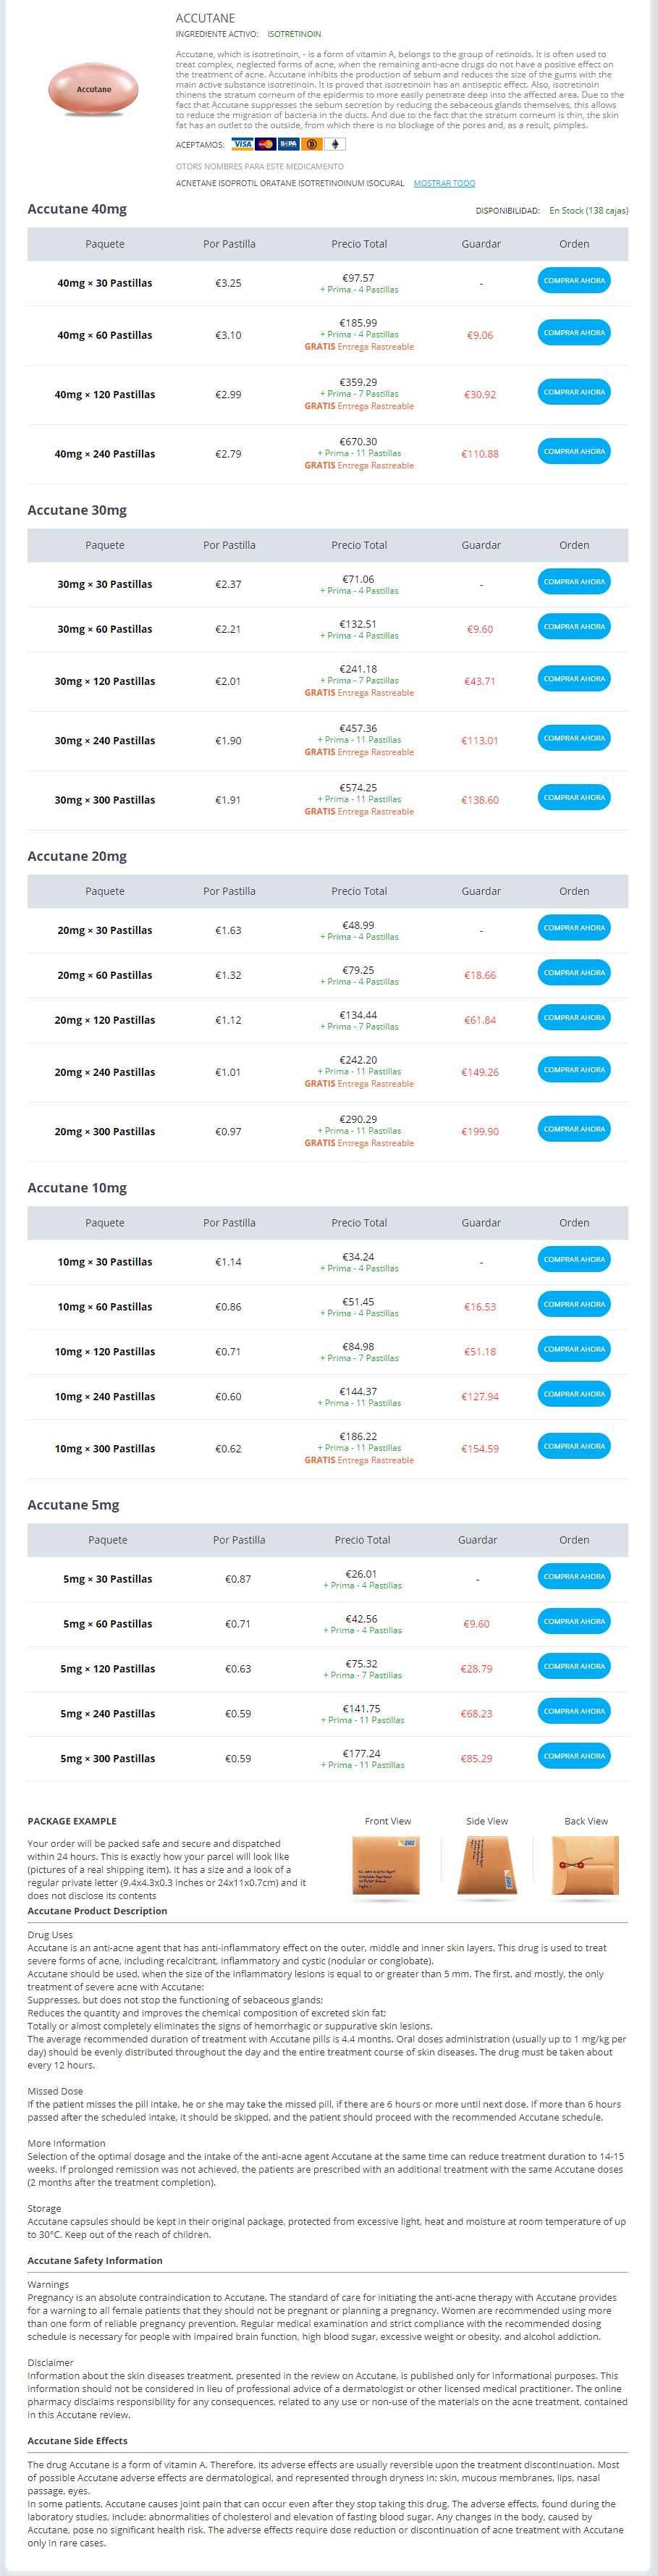658x2576 pixels.
Task: Click the Mastercard payment icon
Action: (265, 144)
